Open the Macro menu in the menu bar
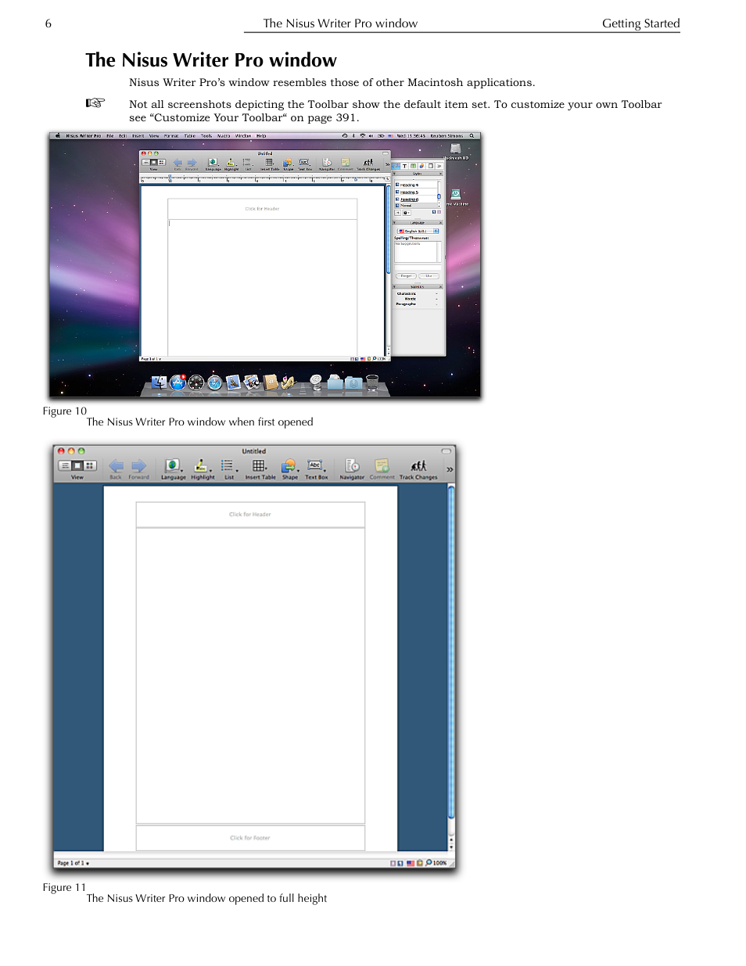 tap(224, 136)
